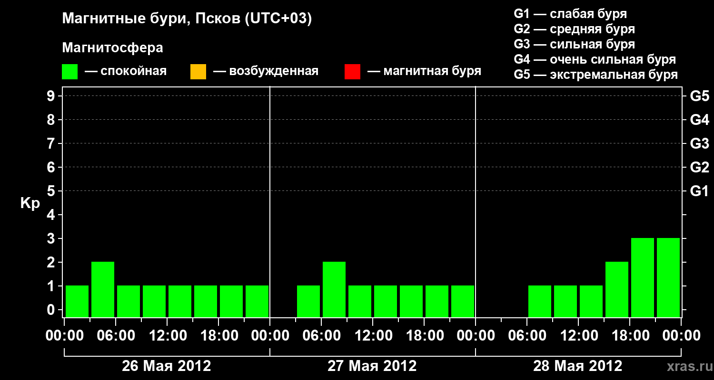Image resolution: width=714 pixels, height=380 pixels.
Task: Click 'G2 — средняя буря' legend line
Action: click(x=575, y=29)
